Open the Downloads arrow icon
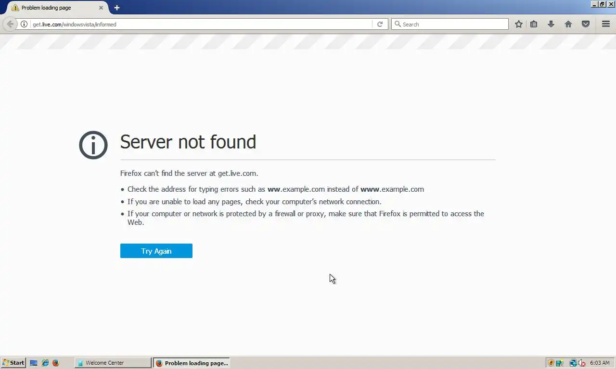 tap(551, 24)
